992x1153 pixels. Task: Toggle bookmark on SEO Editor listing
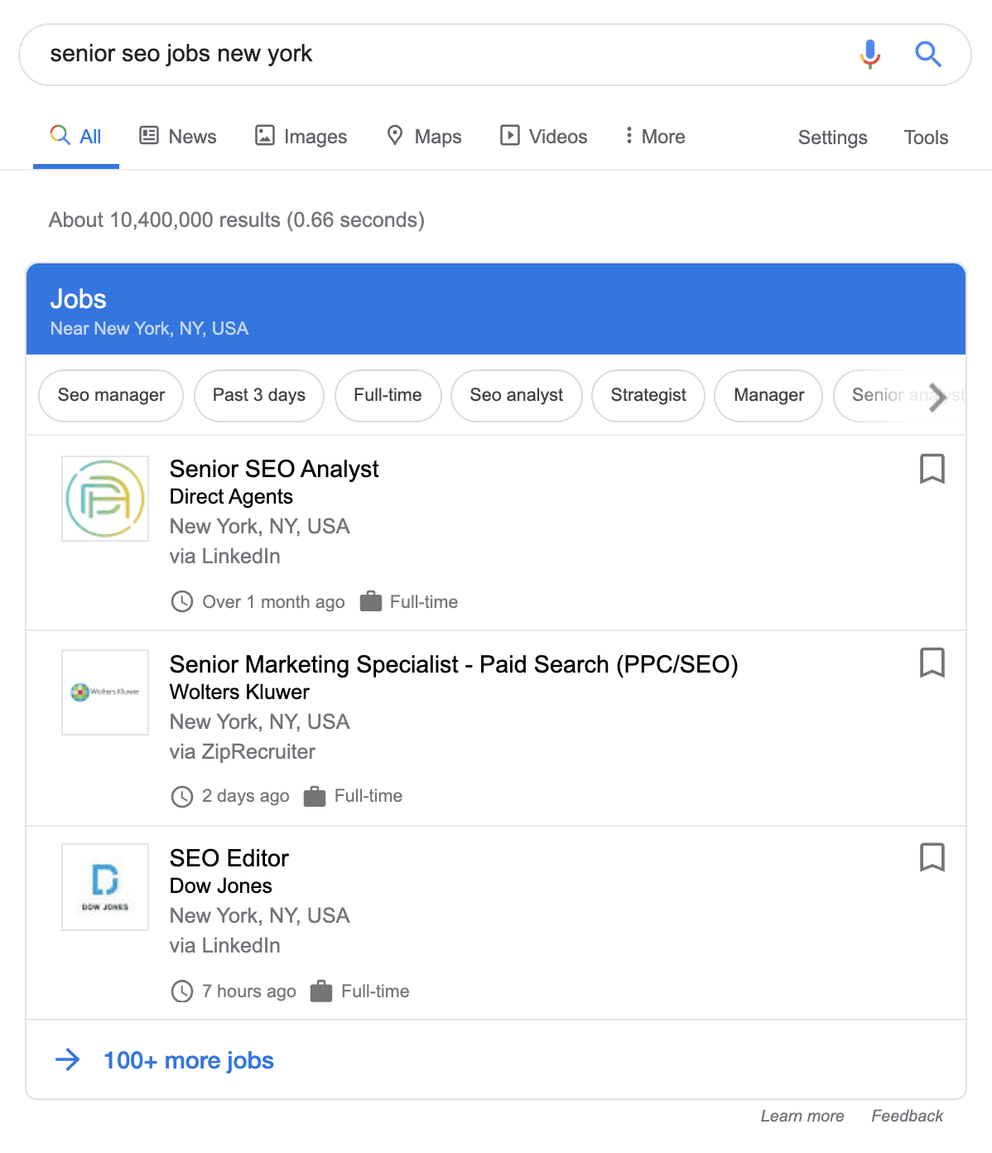pos(932,857)
